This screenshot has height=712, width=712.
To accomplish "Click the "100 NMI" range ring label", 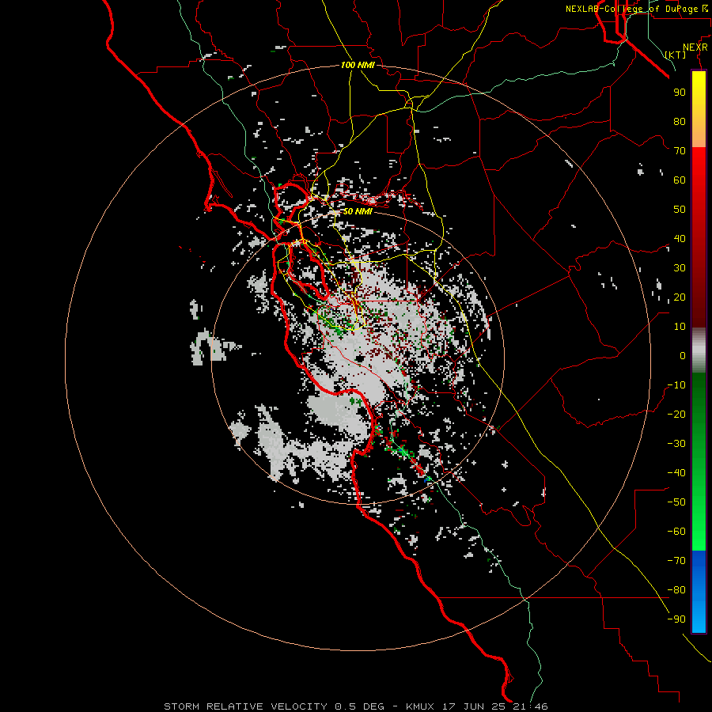I will [358, 65].
